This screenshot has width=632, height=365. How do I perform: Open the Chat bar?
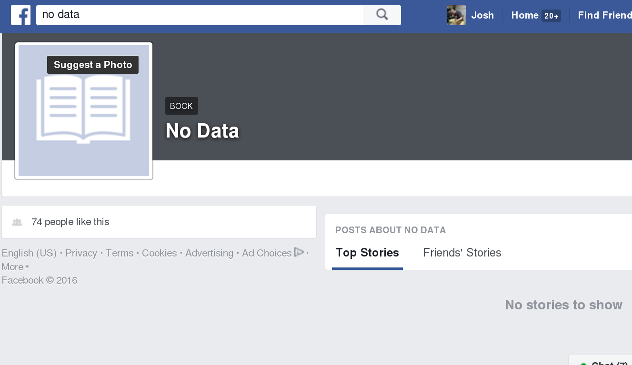[x=600, y=360]
